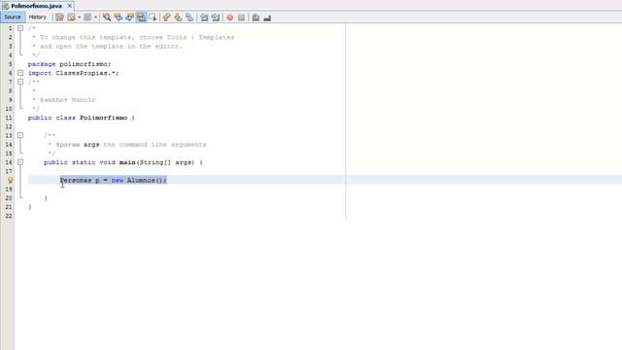Click the Forward navigation toolbar icon
622x350 pixels.
(87, 17)
